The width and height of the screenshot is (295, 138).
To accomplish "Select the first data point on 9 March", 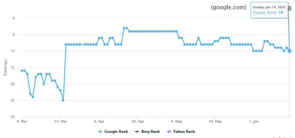I will pyautogui.click(x=22, y=70).
